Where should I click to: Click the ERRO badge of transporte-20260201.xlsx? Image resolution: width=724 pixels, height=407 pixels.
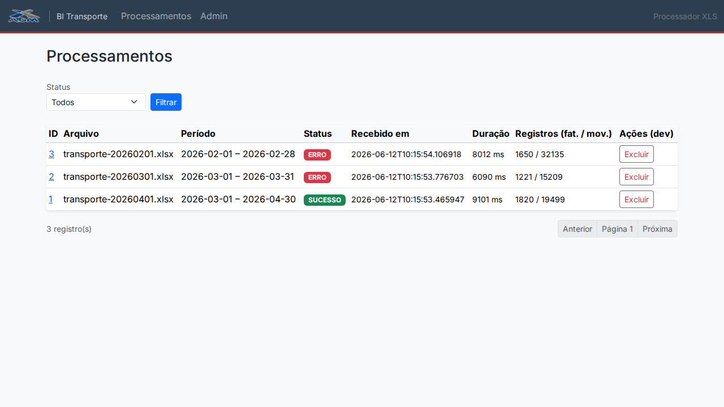[317, 155]
